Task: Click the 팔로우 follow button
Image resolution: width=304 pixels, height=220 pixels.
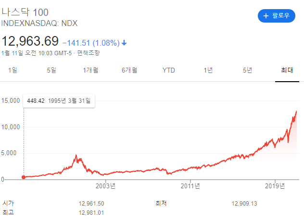Action: tap(276, 16)
